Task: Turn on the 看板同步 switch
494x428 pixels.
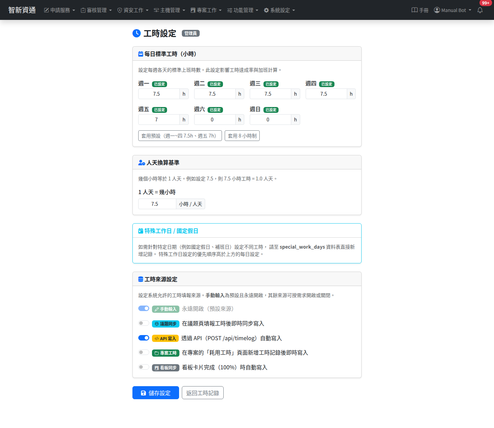Action: click(144, 367)
